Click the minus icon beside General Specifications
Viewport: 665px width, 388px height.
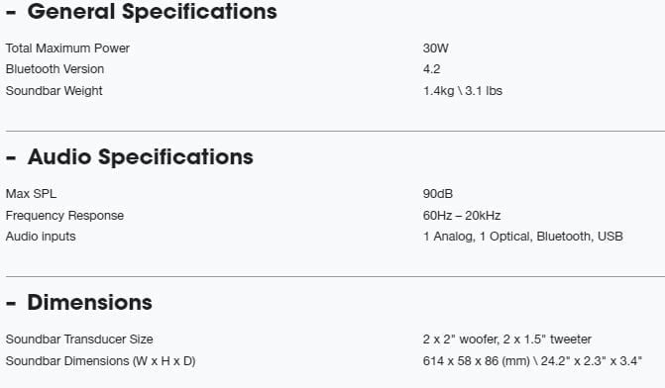pyautogui.click(x=11, y=13)
